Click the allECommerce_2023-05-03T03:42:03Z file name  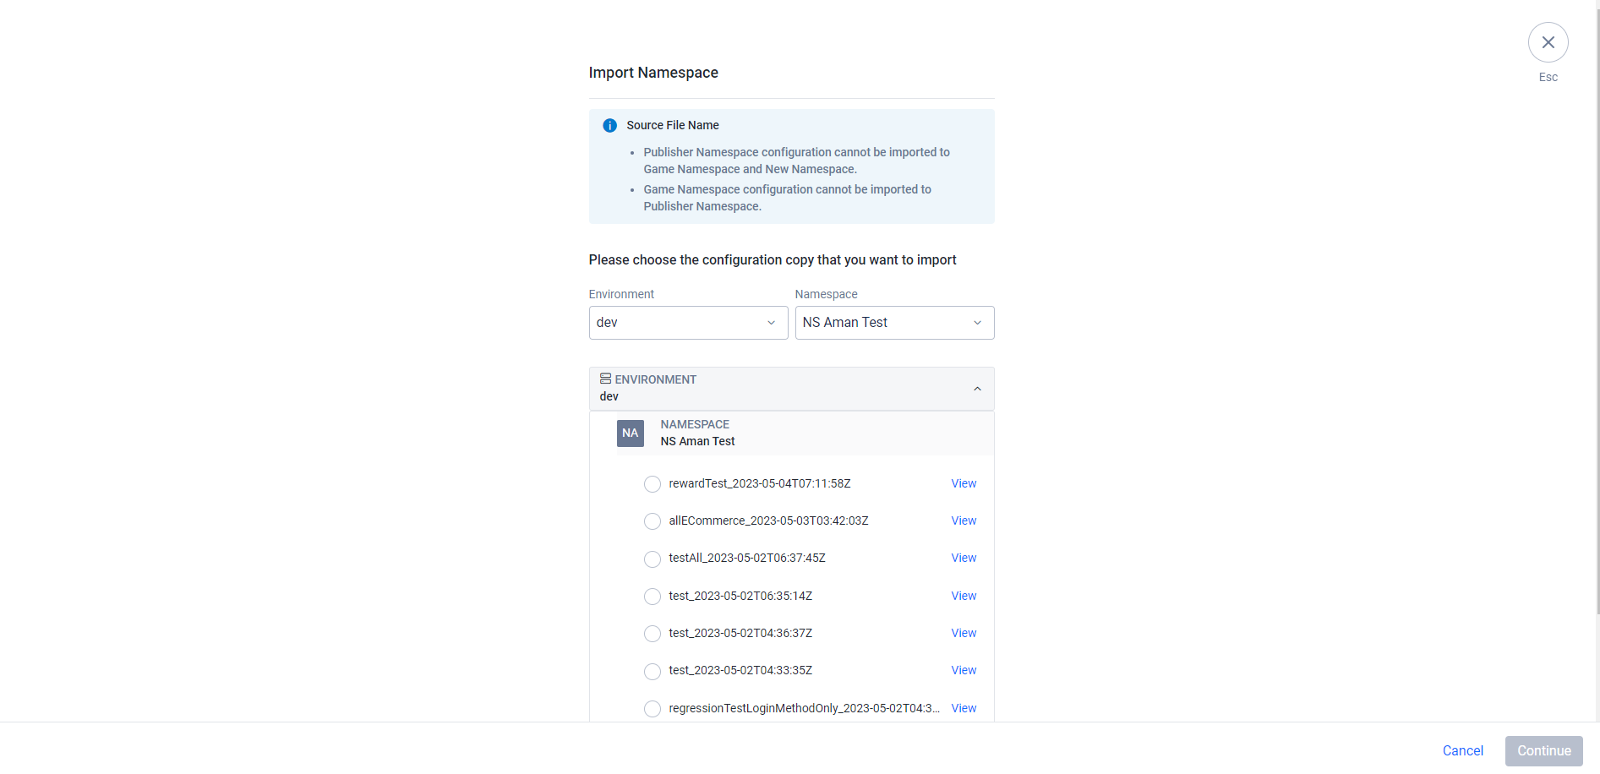pyautogui.click(x=768, y=521)
